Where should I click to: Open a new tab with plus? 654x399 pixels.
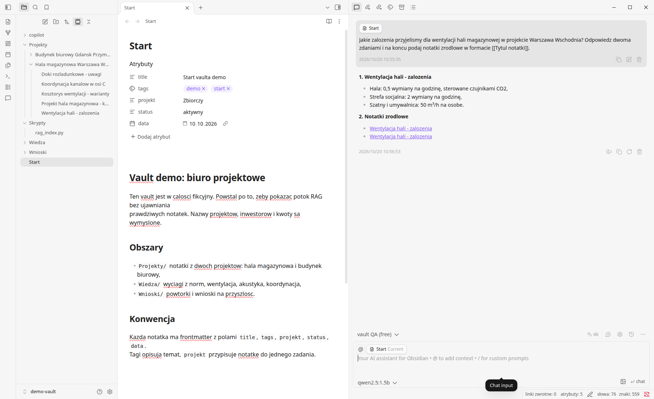(x=201, y=8)
